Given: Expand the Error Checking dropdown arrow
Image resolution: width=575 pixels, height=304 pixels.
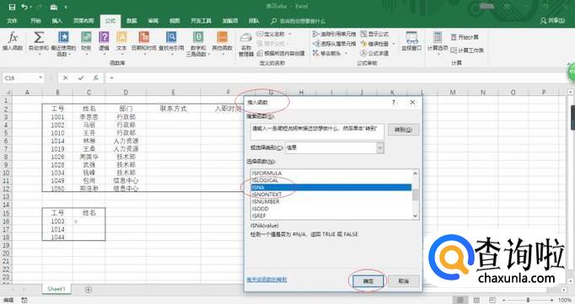Looking at the screenshot, I should (394, 44).
